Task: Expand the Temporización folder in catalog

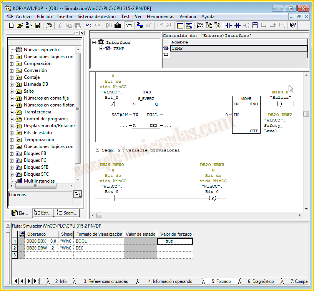Action: (12, 140)
